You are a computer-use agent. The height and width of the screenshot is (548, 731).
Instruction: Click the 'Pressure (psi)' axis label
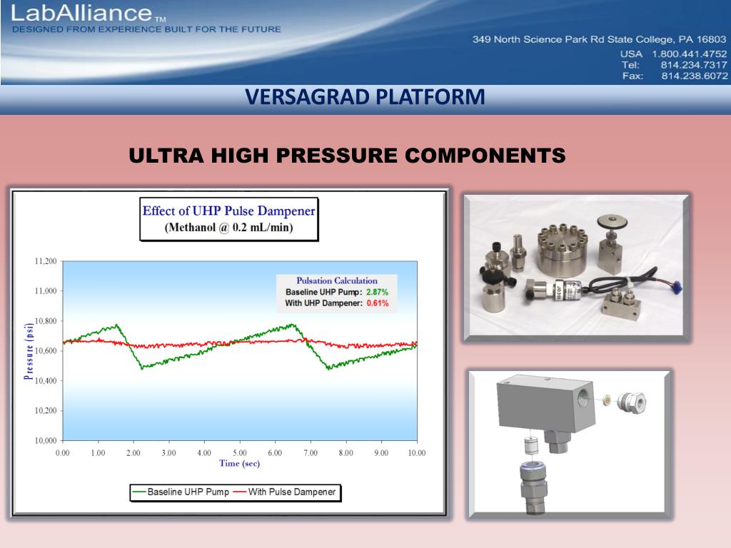[x=29, y=351]
